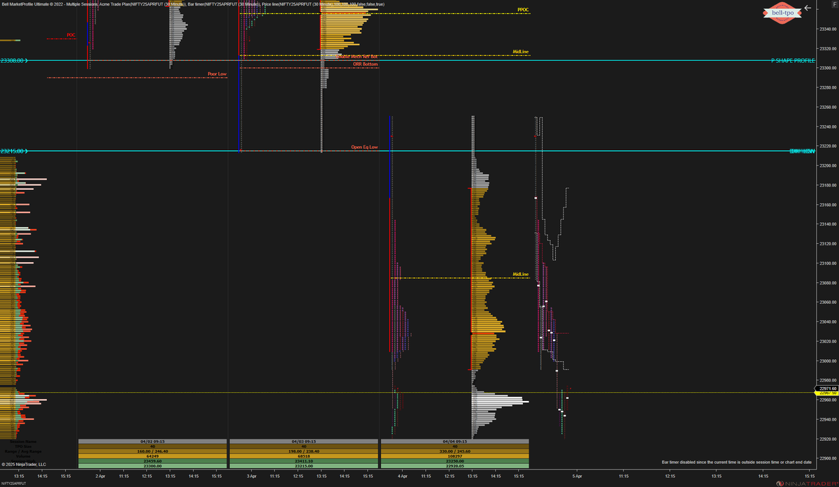Click the © 2025 NinjaTrader, LLC text
Screen dimensions: 839x487
pyautogui.click(x=24, y=464)
